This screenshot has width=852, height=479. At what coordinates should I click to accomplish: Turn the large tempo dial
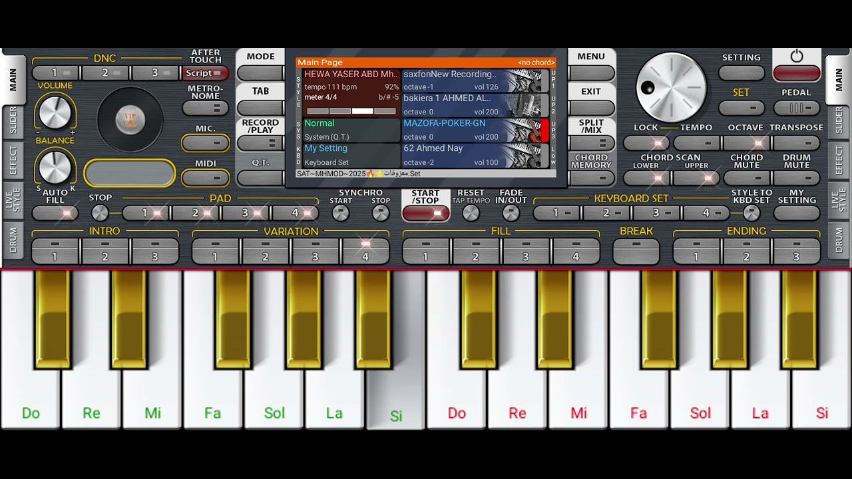click(671, 88)
